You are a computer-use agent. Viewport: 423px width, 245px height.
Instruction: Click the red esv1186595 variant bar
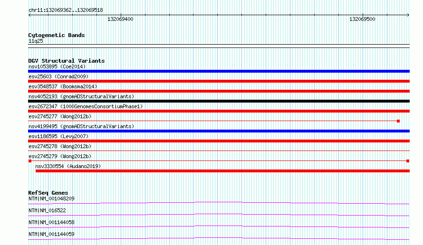click(219, 141)
